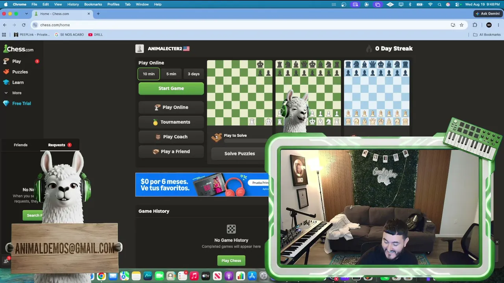504x283 pixels.
Task: Open Podcasts from the Dock
Action: tap(229, 276)
